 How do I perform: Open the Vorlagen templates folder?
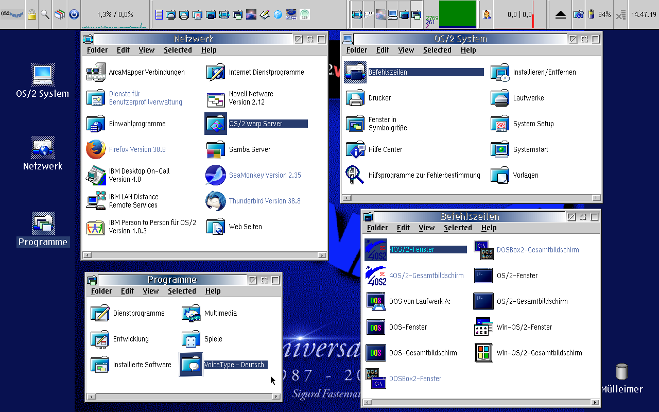click(500, 175)
